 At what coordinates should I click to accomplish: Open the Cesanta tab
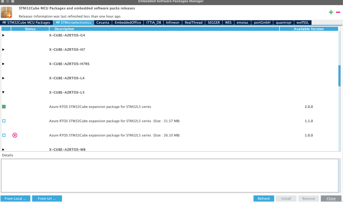[x=103, y=23]
